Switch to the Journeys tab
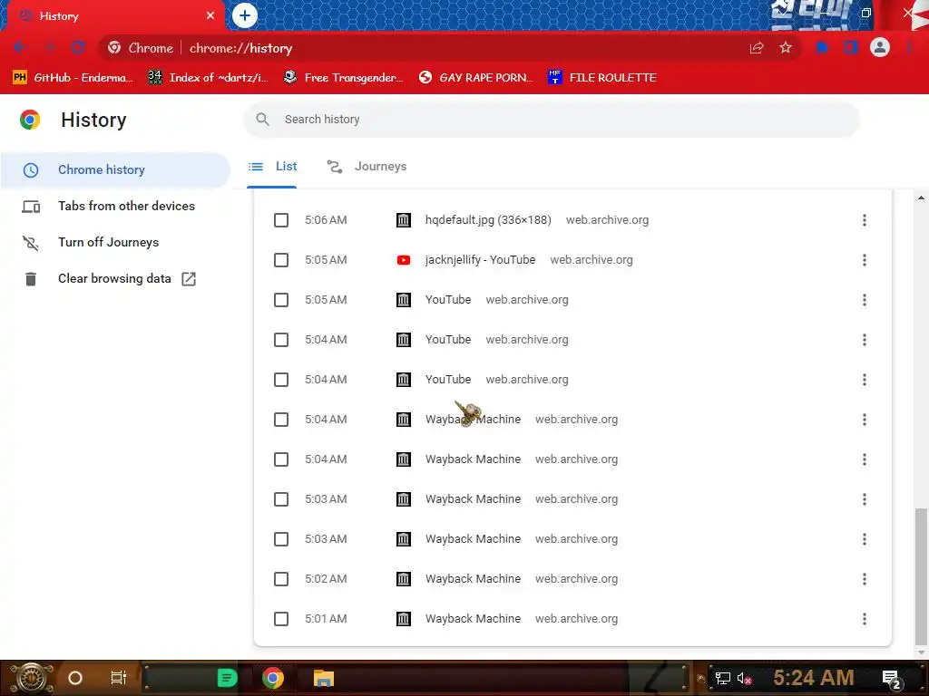Screen dimensions: 929x696 pyautogui.click(x=367, y=167)
